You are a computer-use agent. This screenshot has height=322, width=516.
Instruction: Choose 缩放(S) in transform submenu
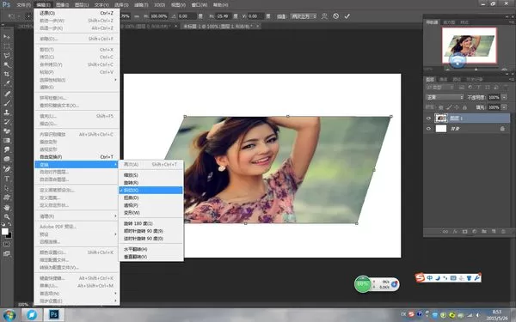[150, 175]
